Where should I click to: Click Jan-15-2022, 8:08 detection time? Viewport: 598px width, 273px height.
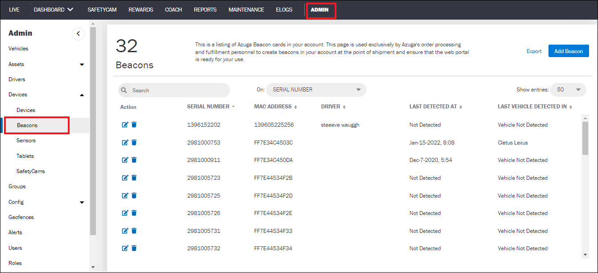point(432,143)
